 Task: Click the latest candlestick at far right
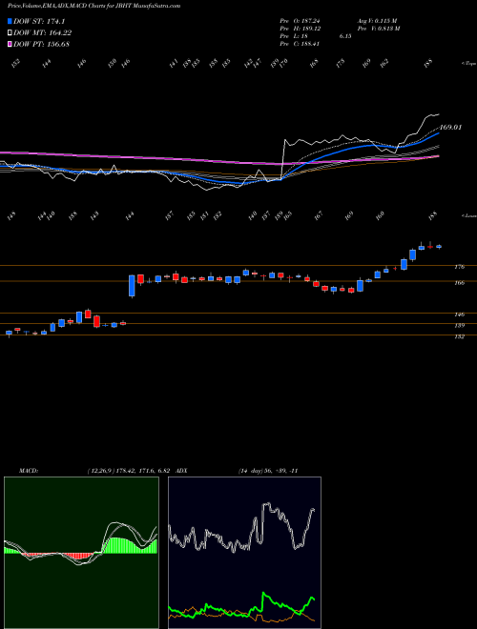[x=439, y=247]
